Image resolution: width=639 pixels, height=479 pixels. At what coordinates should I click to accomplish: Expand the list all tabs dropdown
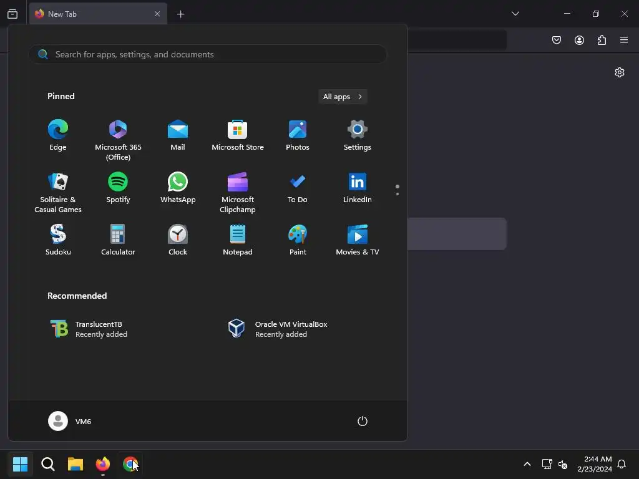click(515, 14)
